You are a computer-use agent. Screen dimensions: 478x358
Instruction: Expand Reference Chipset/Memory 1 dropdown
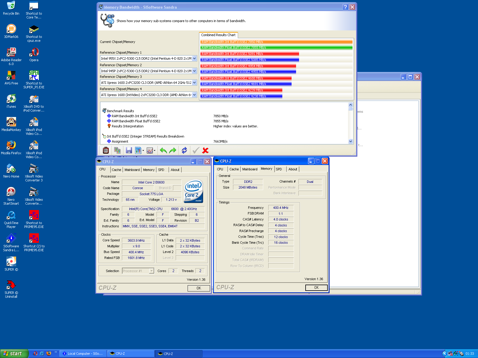(194, 58)
